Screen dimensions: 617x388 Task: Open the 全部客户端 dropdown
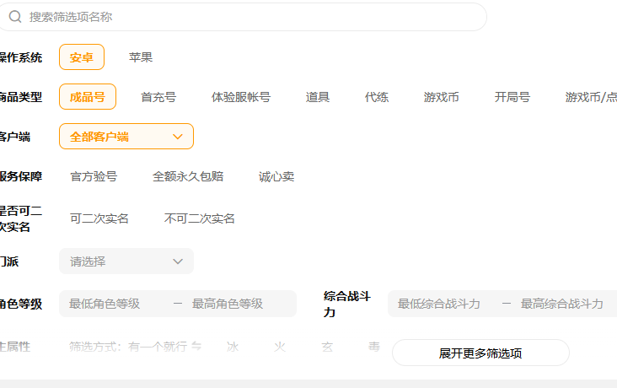[x=126, y=137]
